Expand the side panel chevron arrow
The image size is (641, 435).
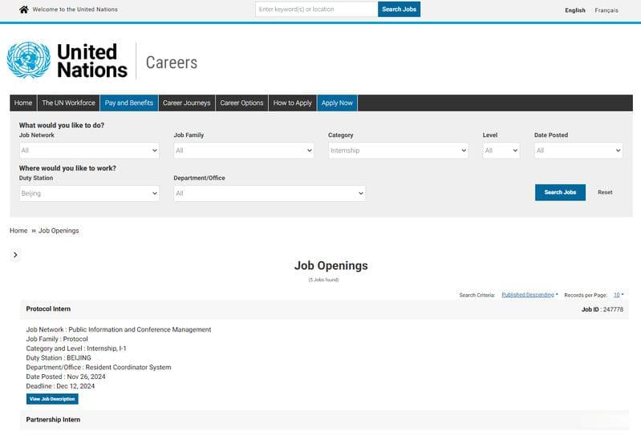click(x=15, y=255)
